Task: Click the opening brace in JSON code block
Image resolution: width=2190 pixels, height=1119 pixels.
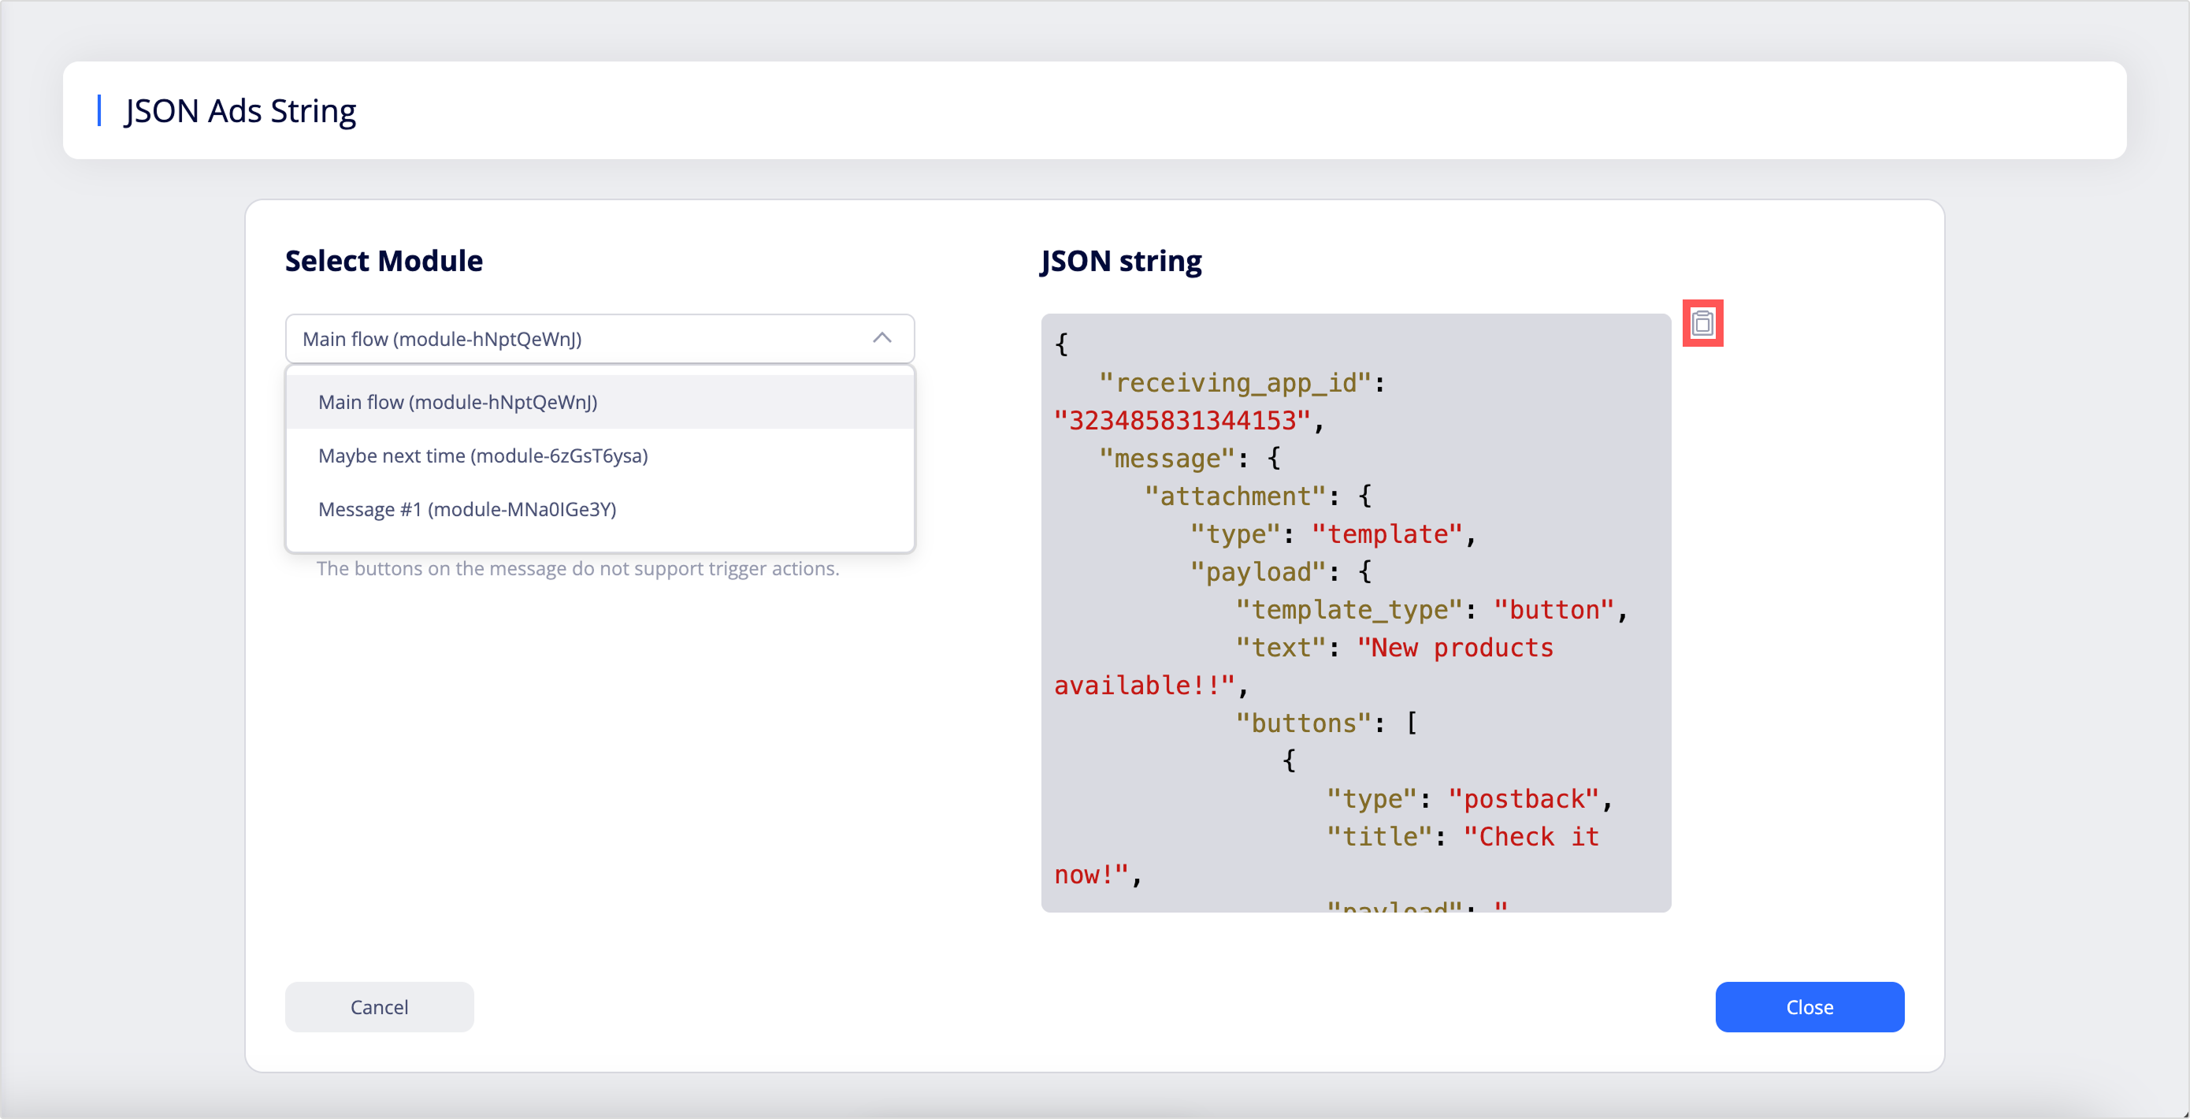Action: pyautogui.click(x=1061, y=344)
